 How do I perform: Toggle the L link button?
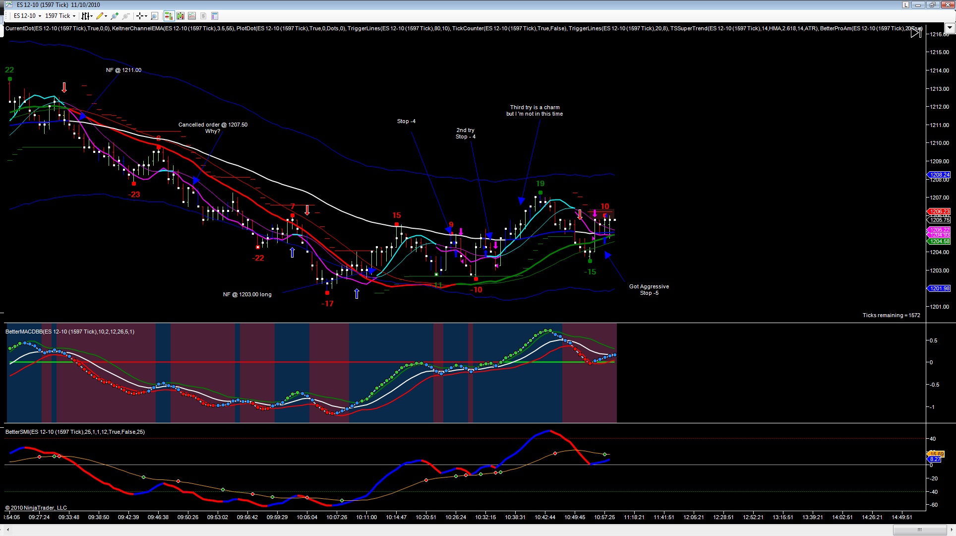pos(906,5)
